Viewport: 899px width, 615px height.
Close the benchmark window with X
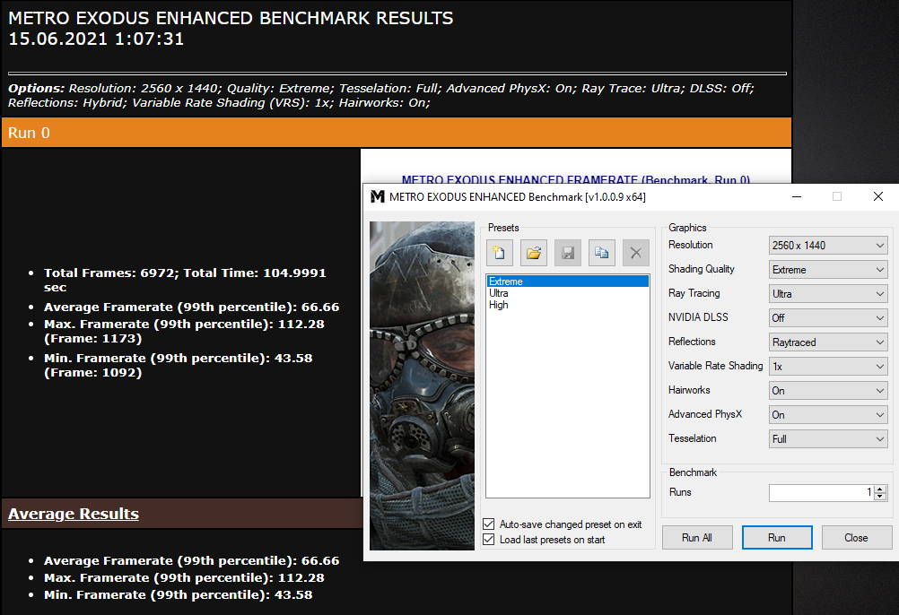point(877,196)
